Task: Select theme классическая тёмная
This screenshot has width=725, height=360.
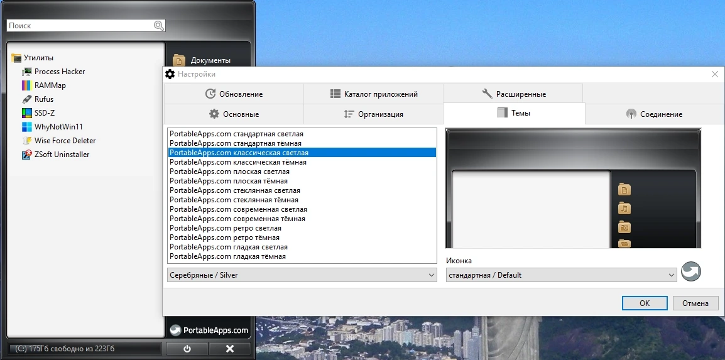Action: [302, 162]
